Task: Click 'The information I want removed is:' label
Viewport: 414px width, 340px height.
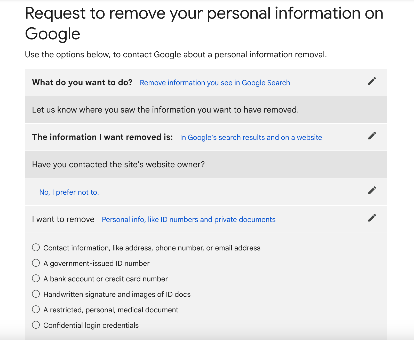Action: click(102, 137)
